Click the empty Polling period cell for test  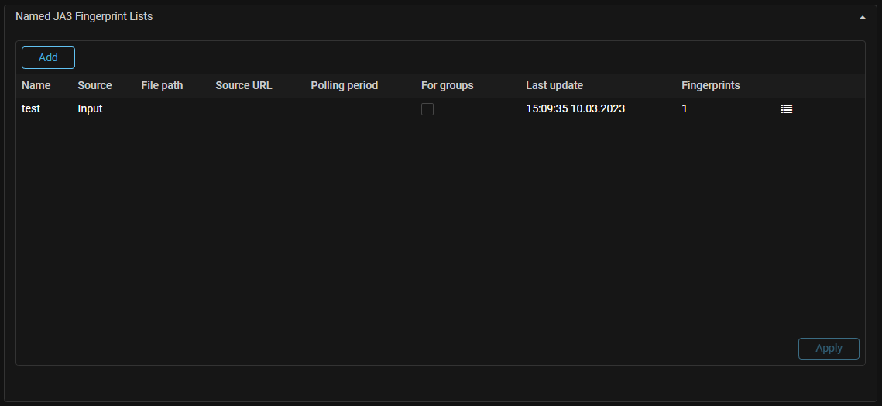(345, 109)
